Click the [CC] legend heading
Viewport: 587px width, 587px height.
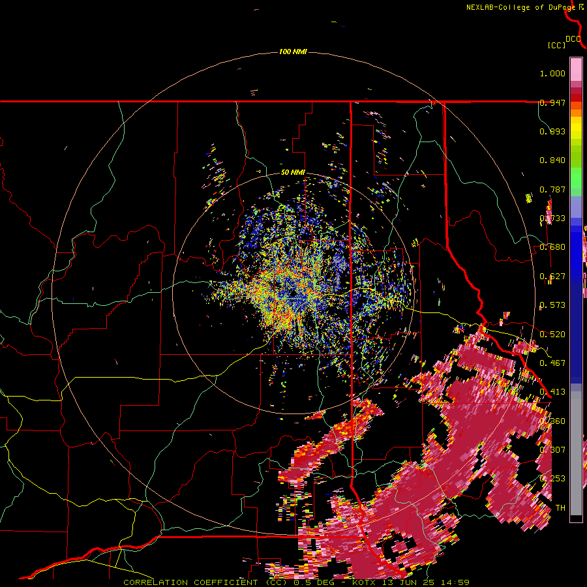556,45
